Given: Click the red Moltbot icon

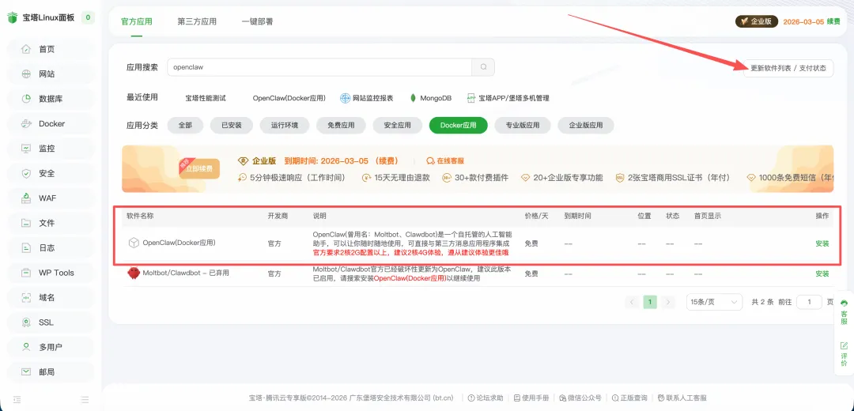Looking at the screenshot, I should (x=134, y=273).
